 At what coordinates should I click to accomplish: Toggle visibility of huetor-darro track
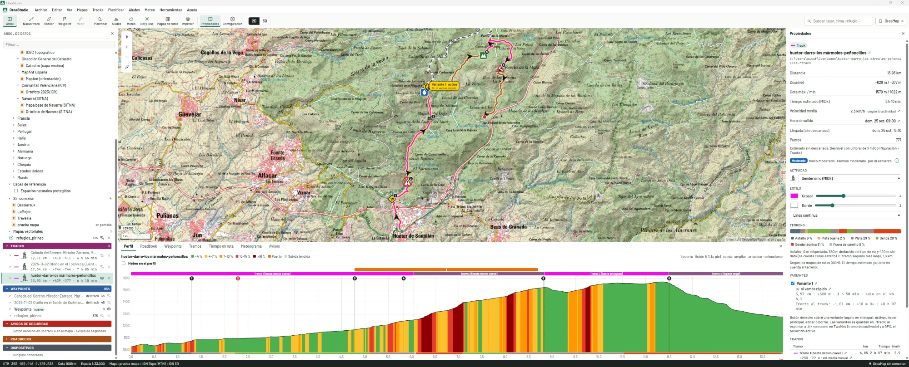tap(102, 278)
